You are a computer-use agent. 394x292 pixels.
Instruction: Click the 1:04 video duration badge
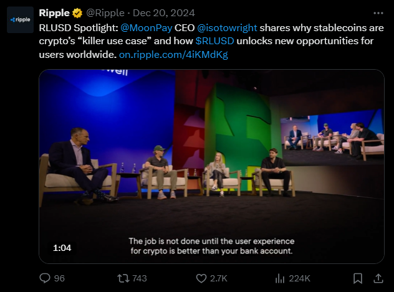pyautogui.click(x=62, y=248)
